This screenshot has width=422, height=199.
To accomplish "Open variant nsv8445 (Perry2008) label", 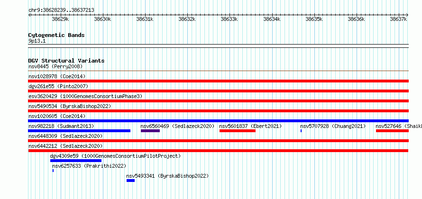I will coord(55,66).
